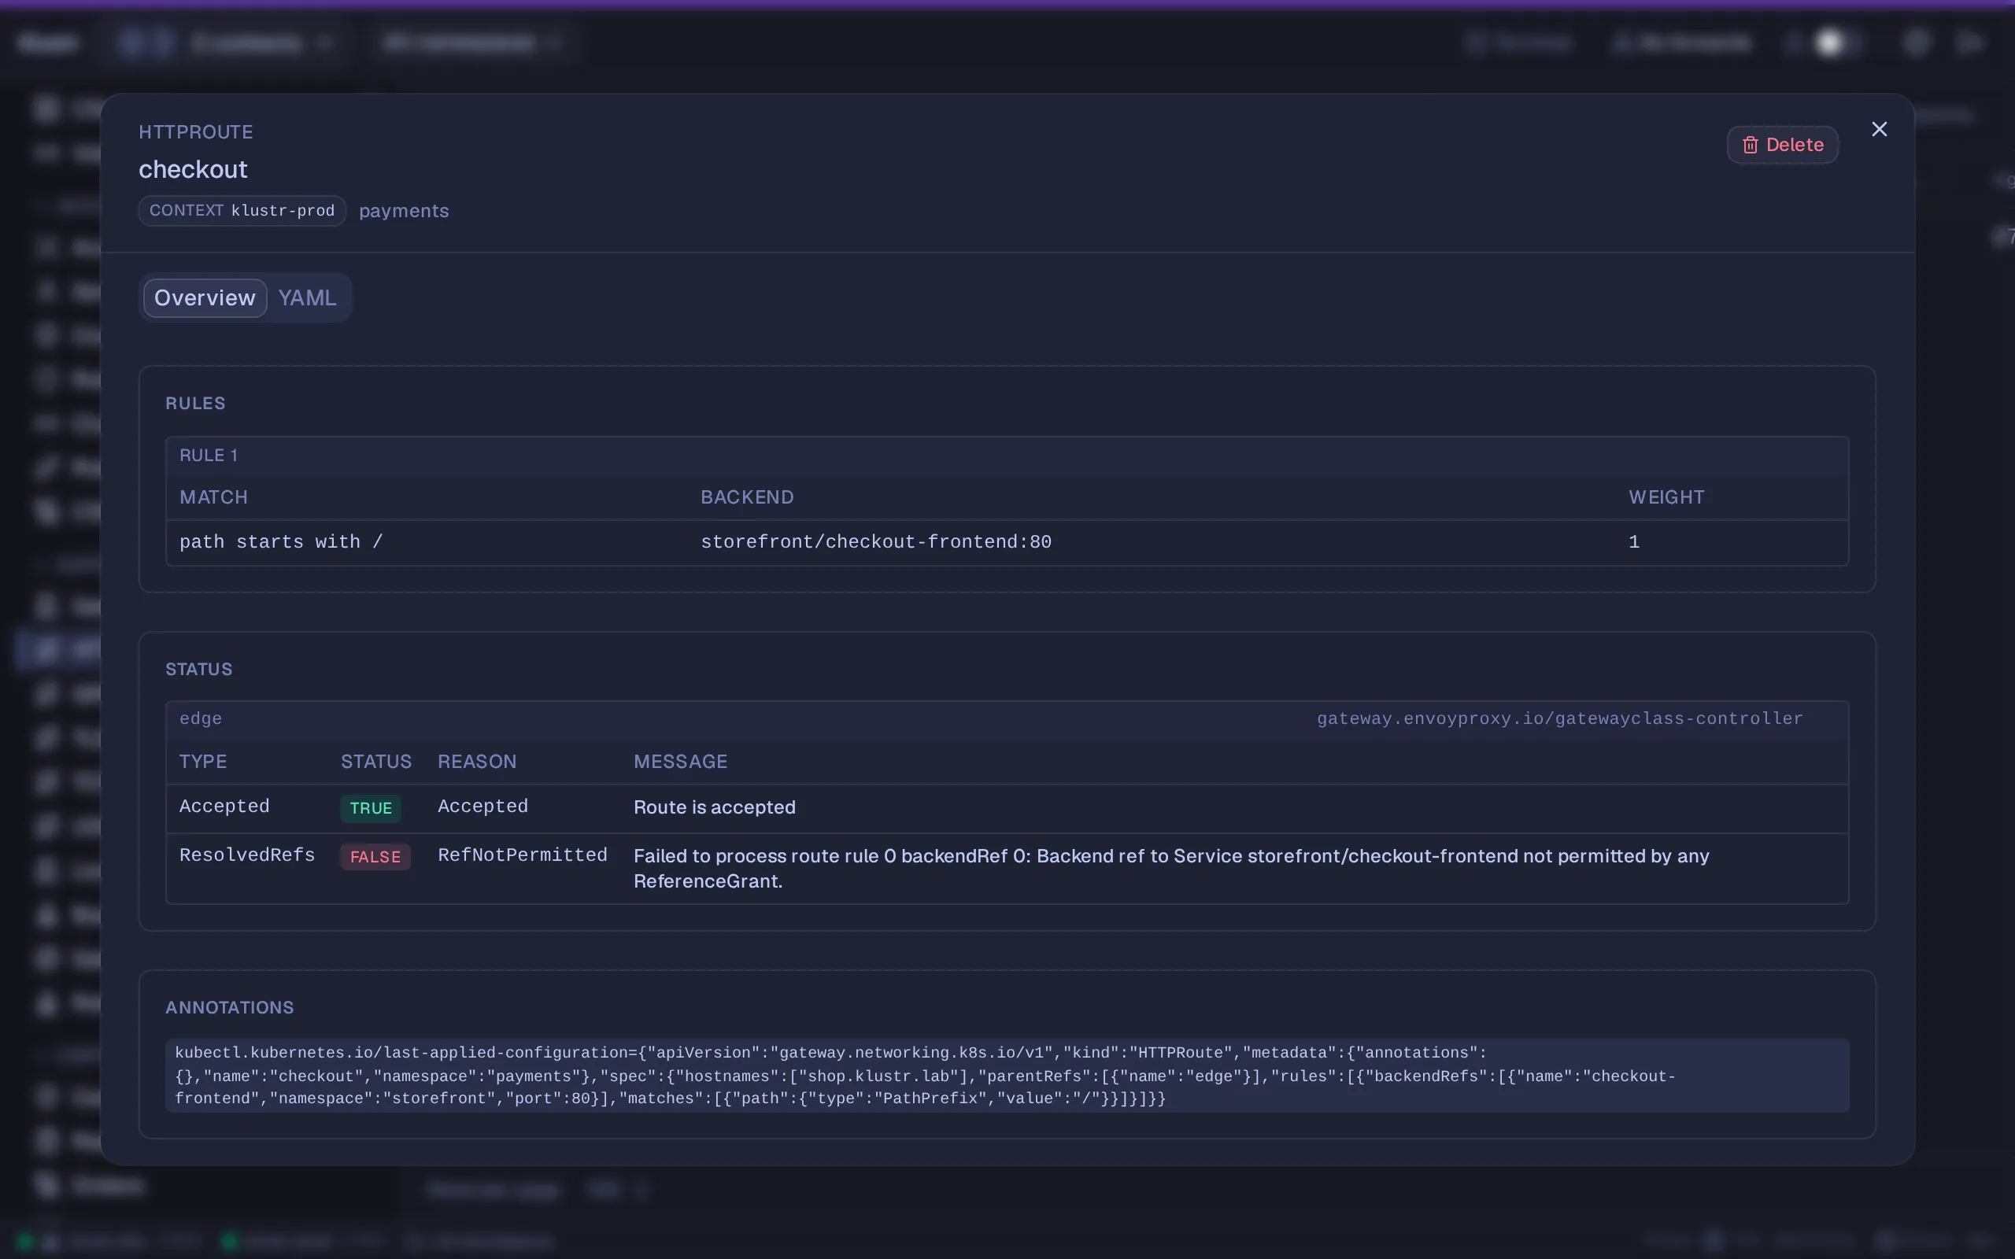Close the checkout detail dialog

[1879, 129]
